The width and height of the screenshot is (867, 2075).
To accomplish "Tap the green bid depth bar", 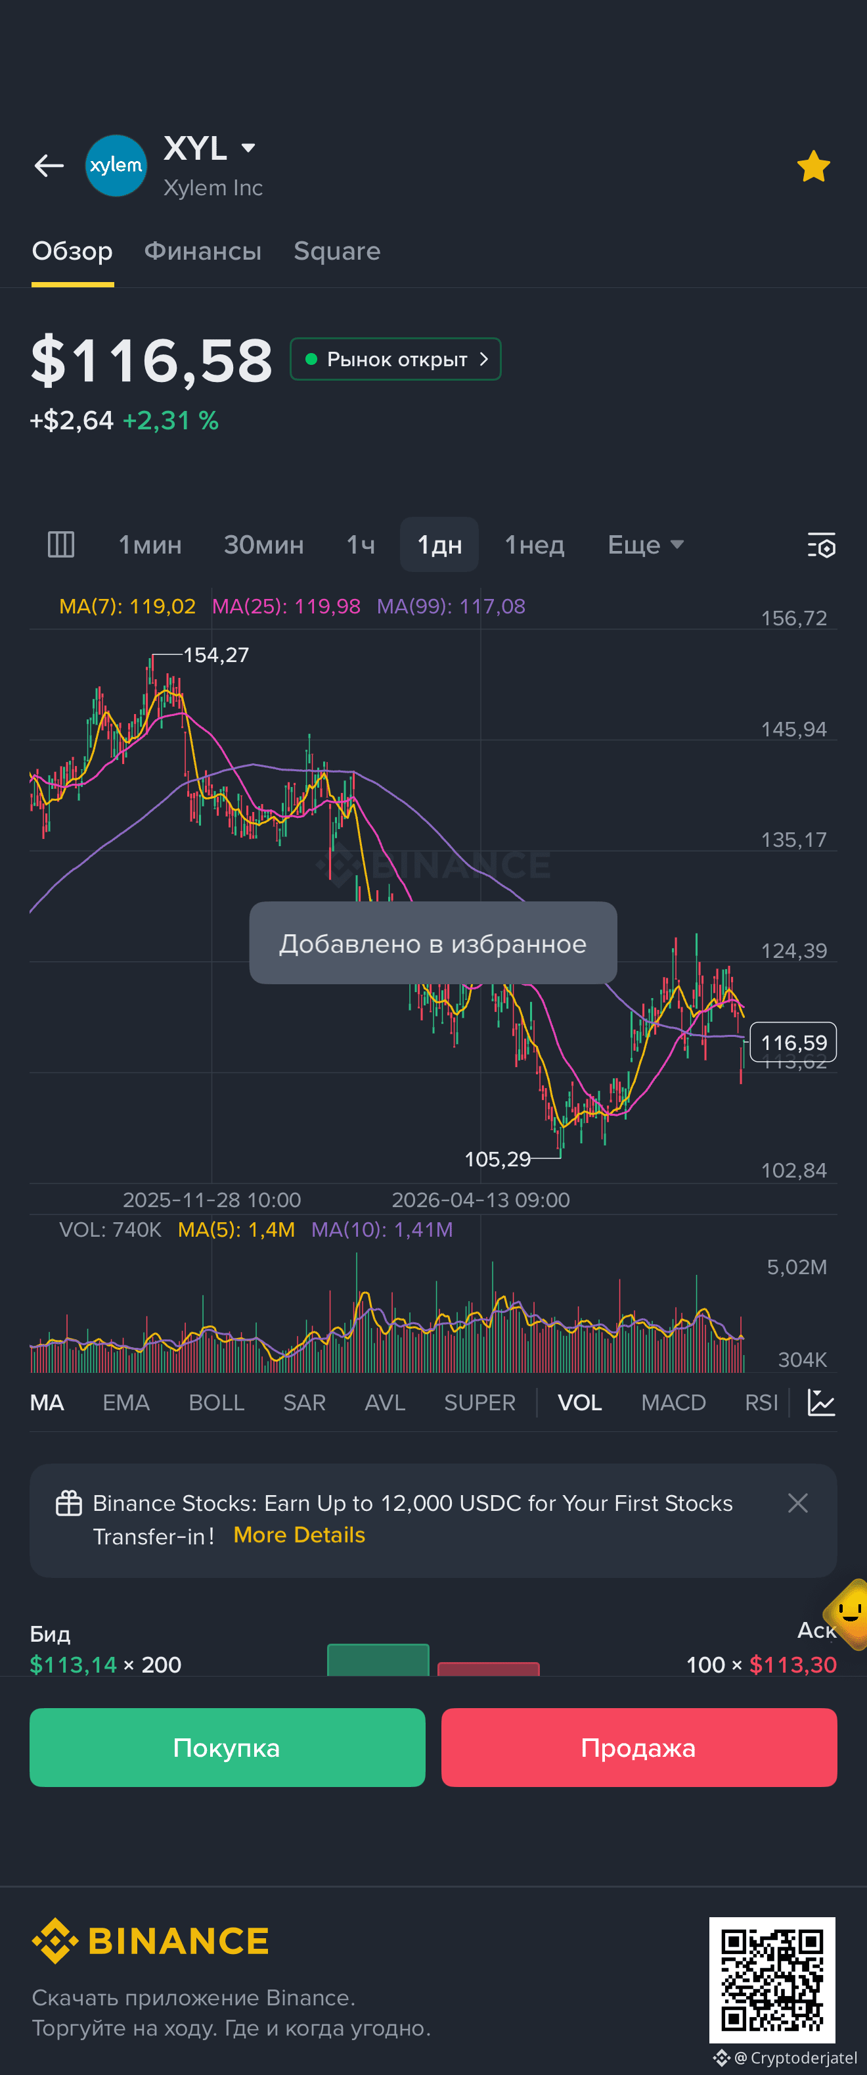I will point(378,1659).
